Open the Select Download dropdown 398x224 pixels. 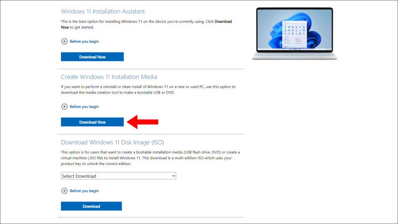pos(118,176)
